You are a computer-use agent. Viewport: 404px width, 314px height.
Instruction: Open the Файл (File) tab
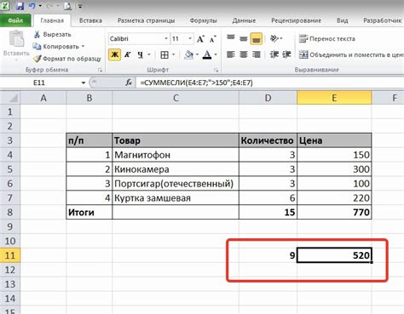[x=15, y=20]
